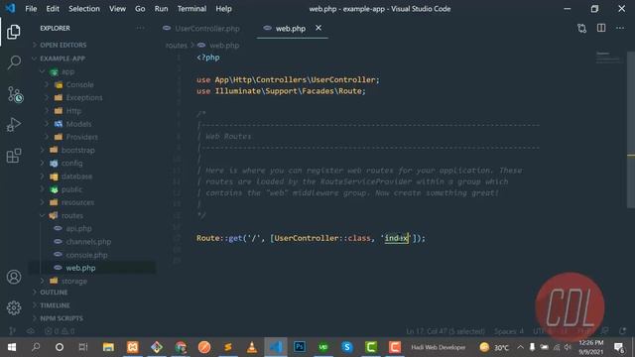635x357 pixels.
Task: Open editor More Actions ellipsis
Action: coord(620,28)
